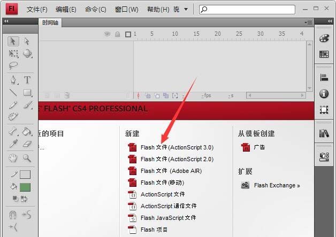Screen dimensions: 336x237
Task: Select the Eyedropper tool
Action: click(13, 144)
